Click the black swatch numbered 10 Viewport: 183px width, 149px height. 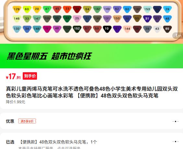coord(107,29)
